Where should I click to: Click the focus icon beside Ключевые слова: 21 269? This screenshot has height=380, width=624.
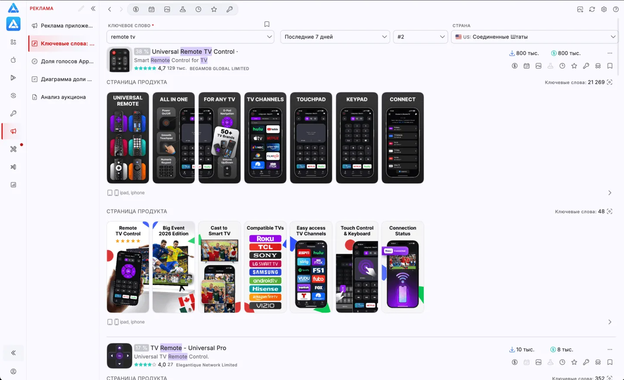pos(610,82)
